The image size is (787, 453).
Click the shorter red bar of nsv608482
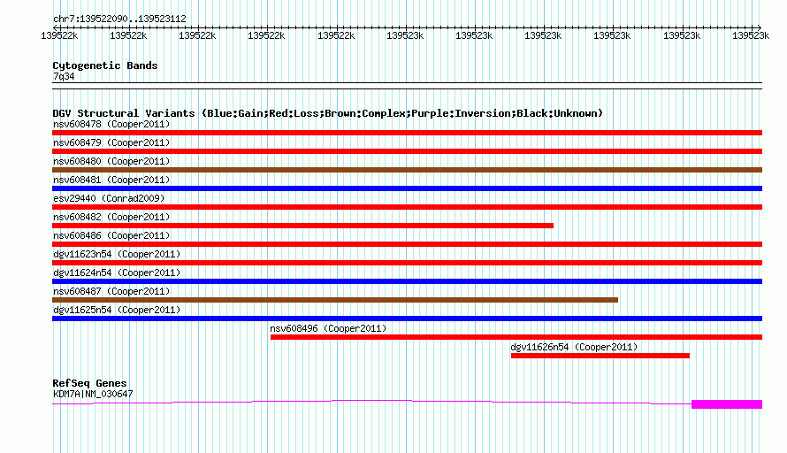click(x=302, y=226)
